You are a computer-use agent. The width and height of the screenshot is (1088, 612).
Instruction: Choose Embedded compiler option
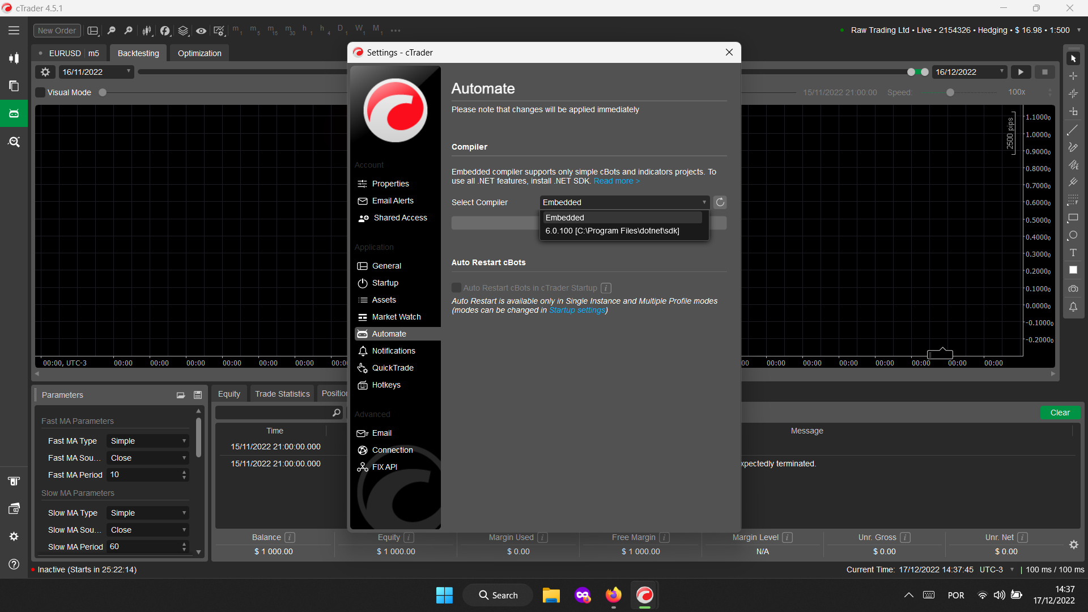tap(623, 218)
